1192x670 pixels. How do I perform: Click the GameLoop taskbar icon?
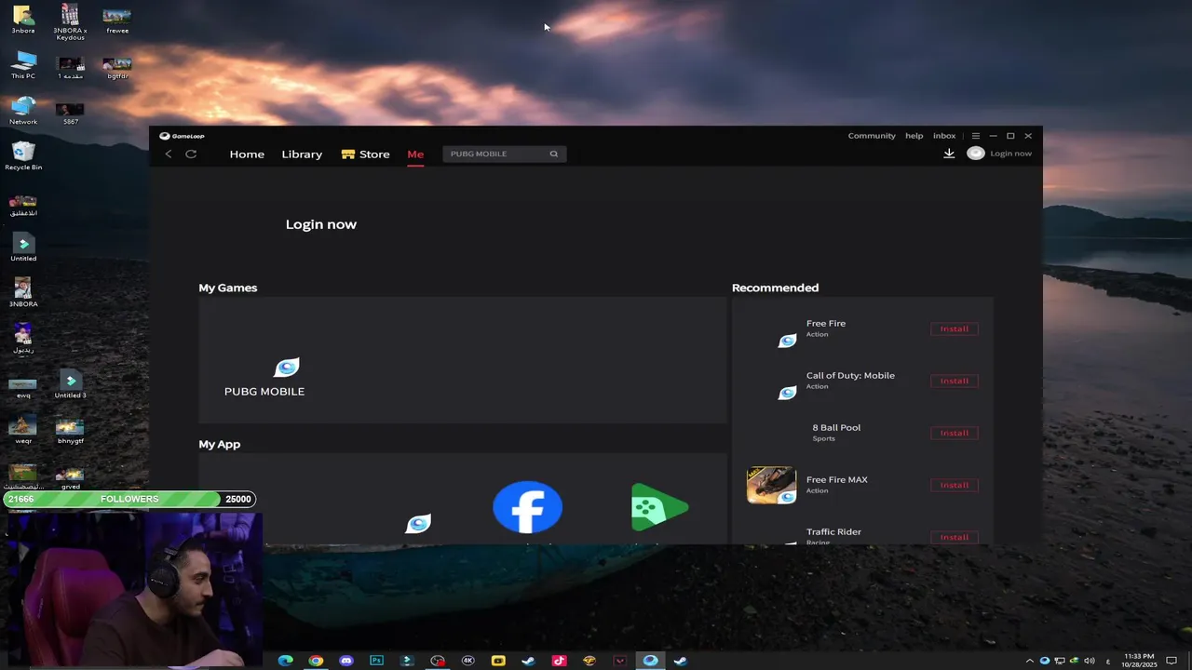tap(650, 661)
